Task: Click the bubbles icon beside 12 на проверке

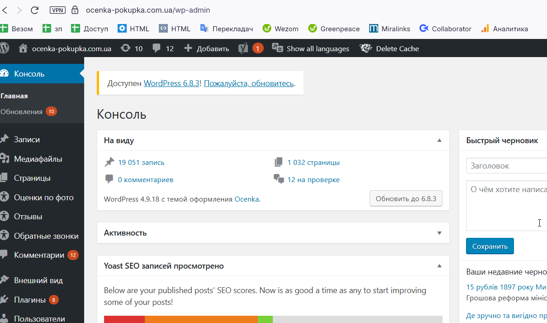Action: (x=279, y=179)
